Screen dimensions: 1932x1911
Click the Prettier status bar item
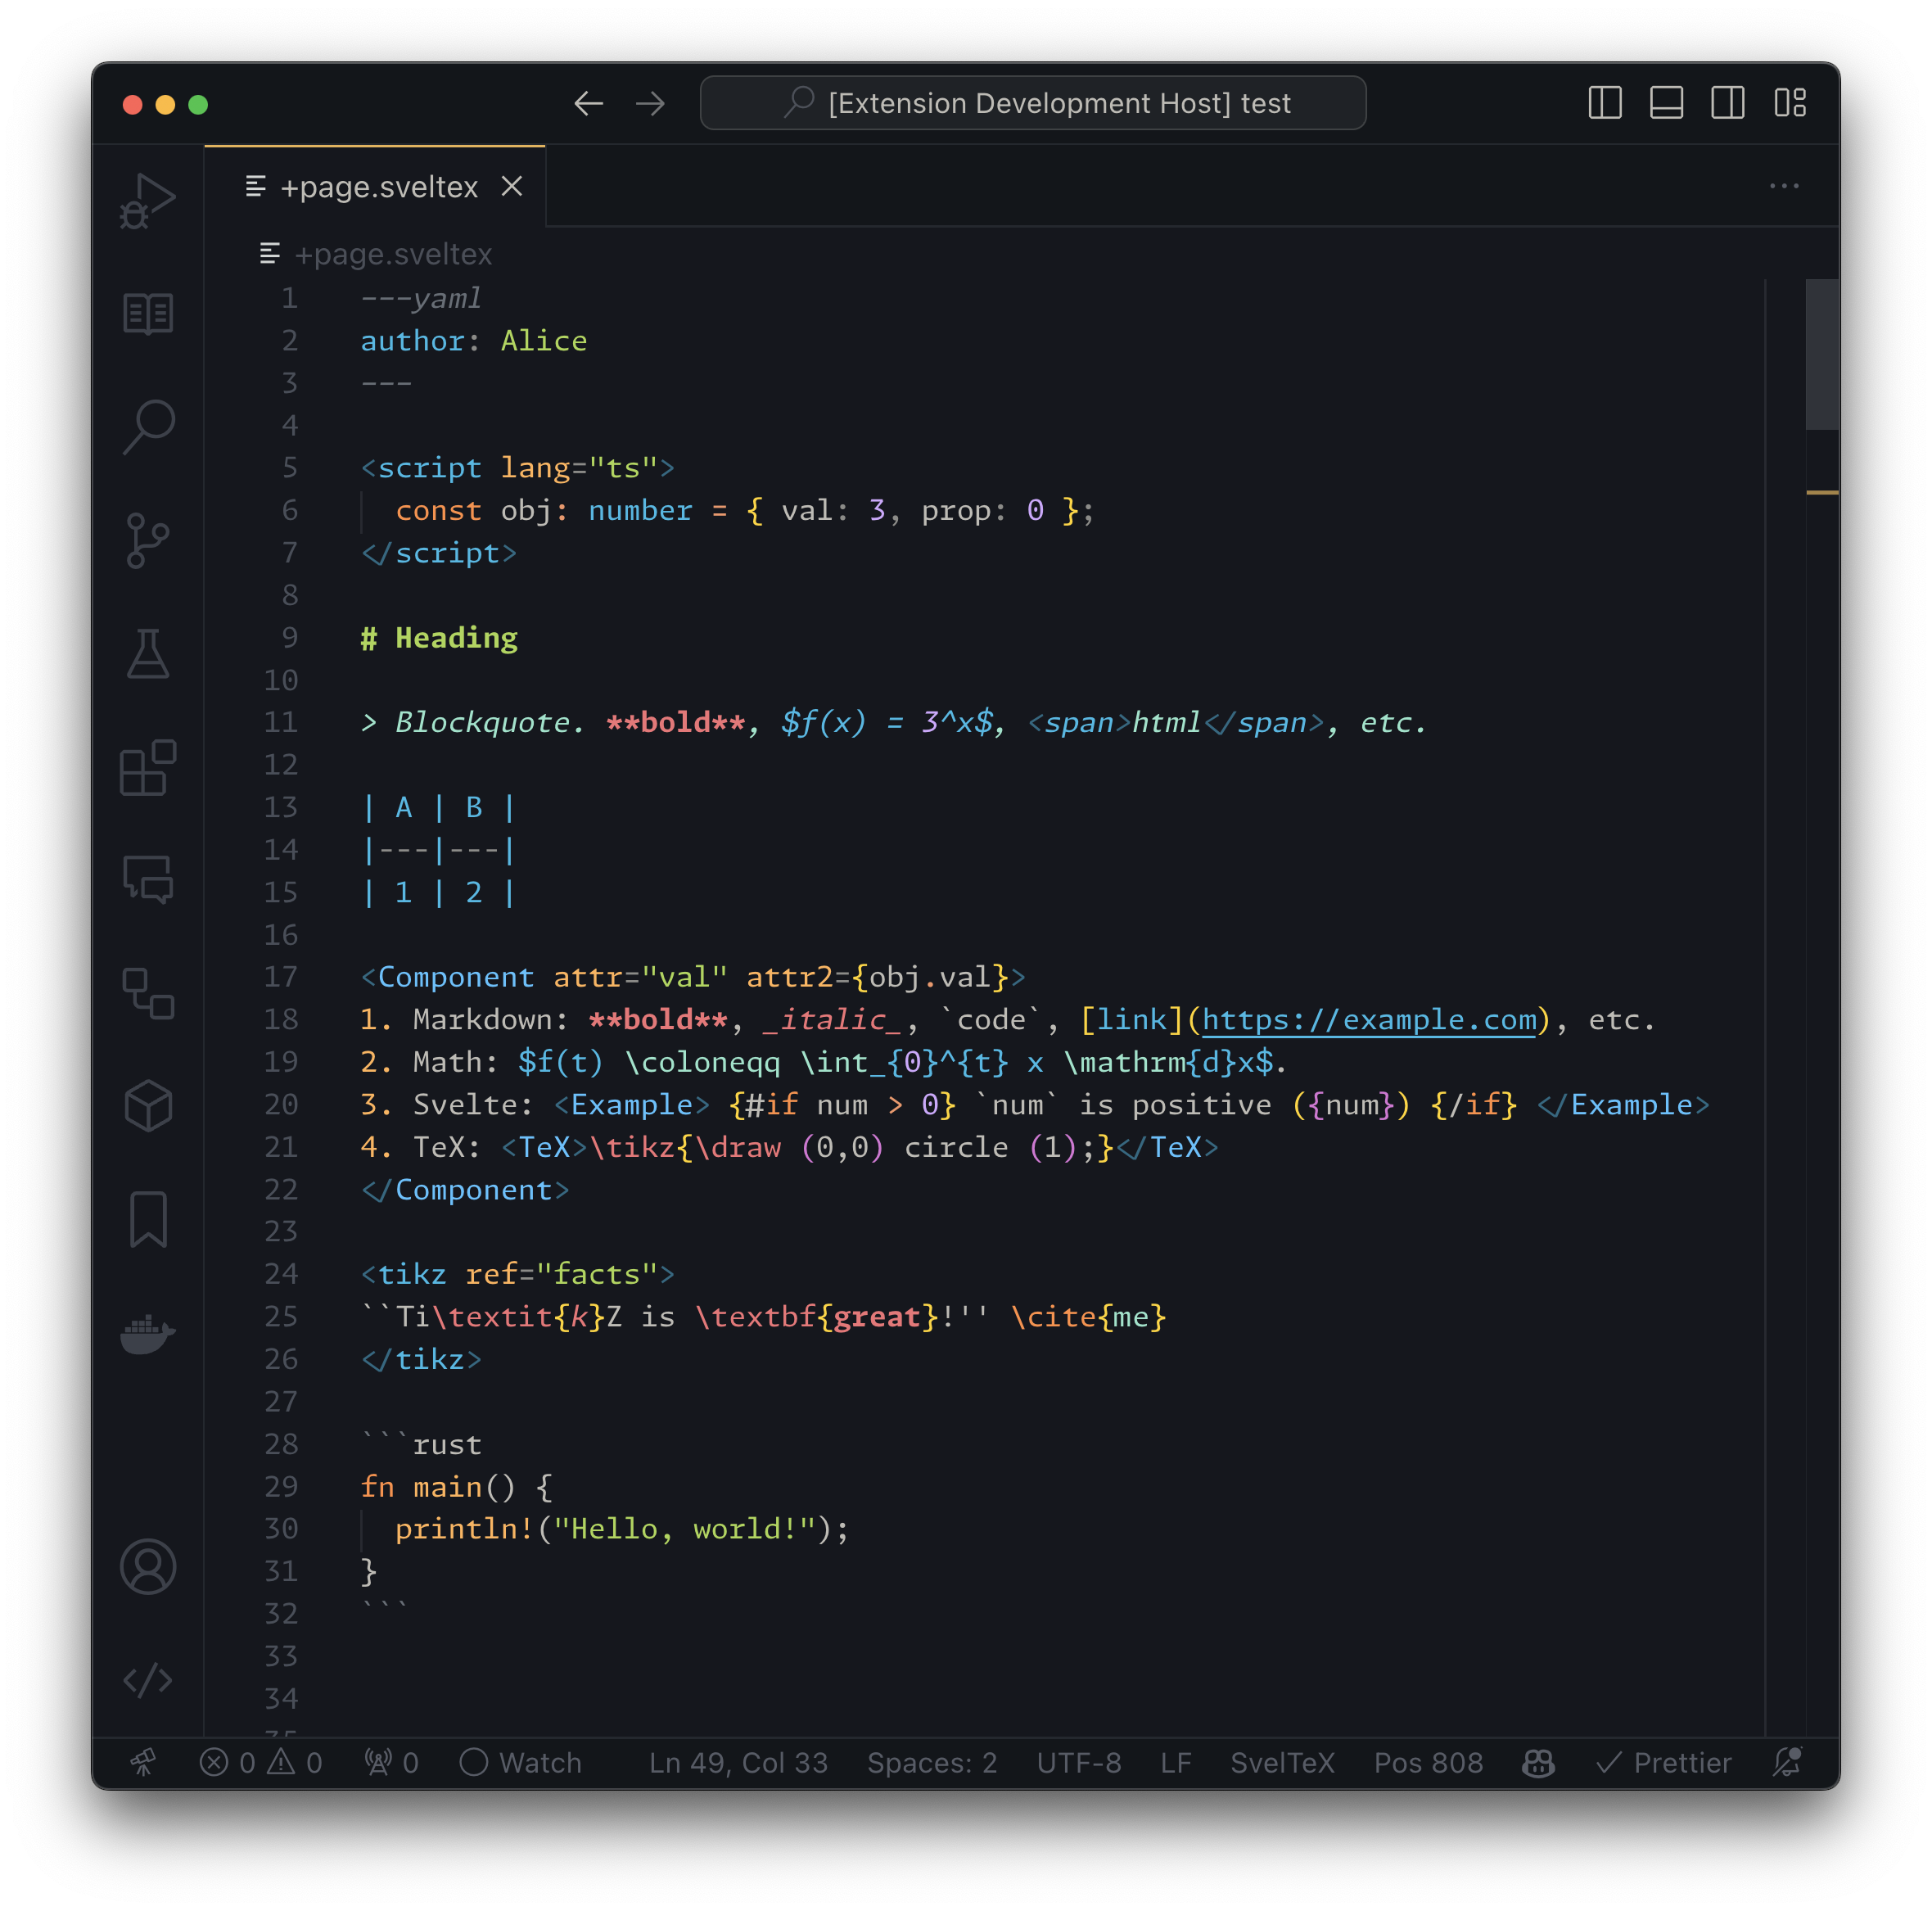click(1664, 1763)
